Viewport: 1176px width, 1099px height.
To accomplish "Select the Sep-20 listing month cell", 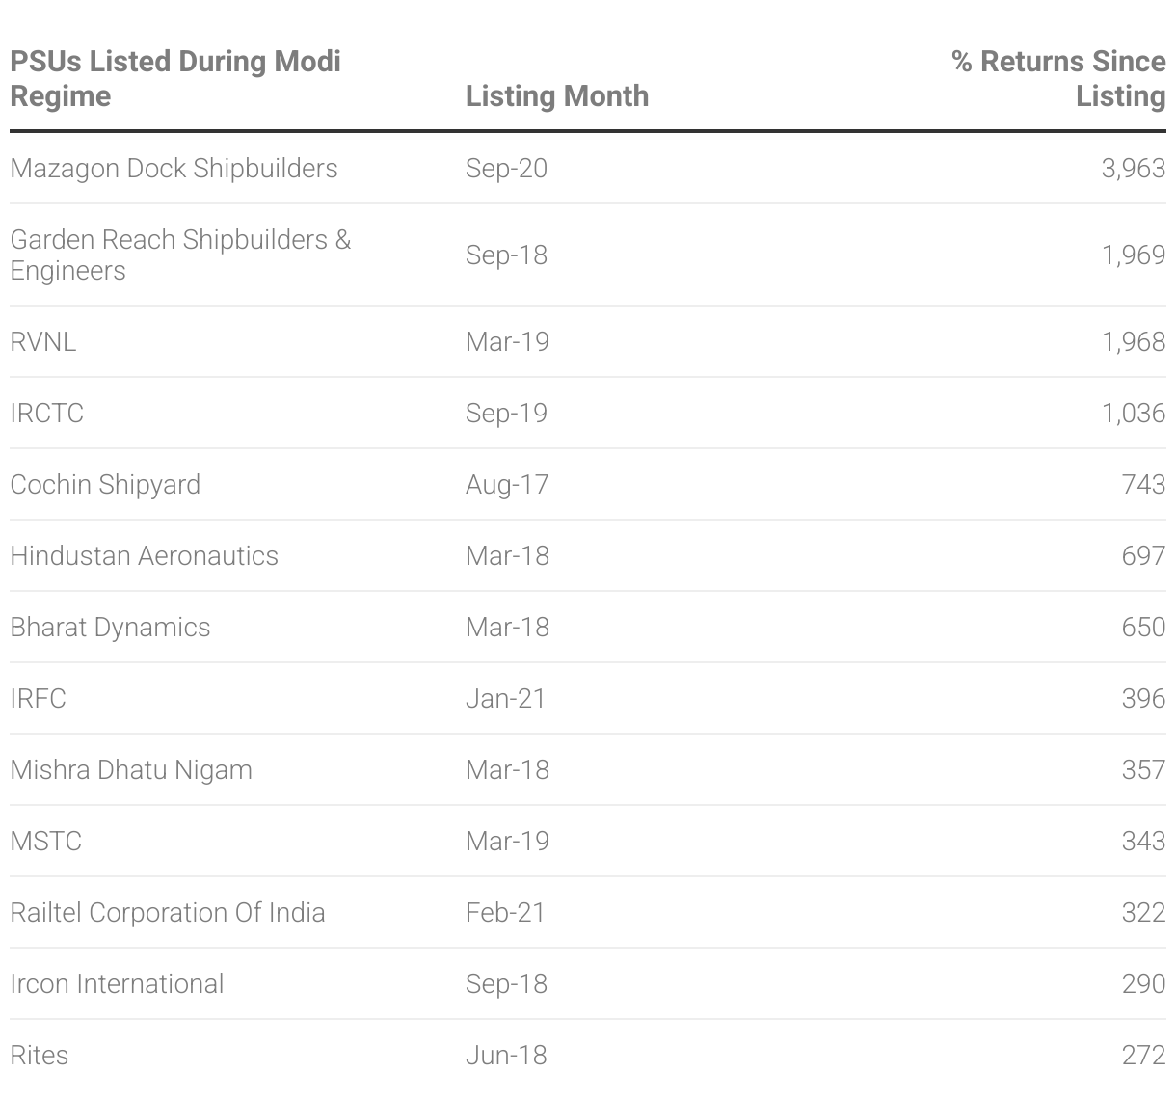I will pos(506,168).
